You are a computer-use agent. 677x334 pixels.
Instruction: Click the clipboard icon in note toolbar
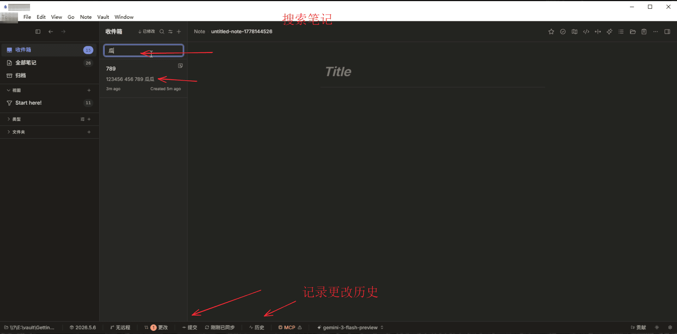click(644, 31)
